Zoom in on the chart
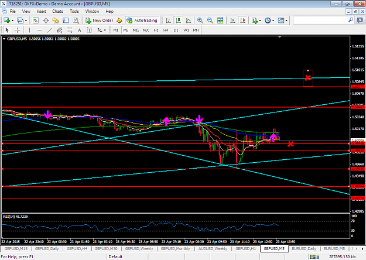The image size is (366, 260). point(200,20)
